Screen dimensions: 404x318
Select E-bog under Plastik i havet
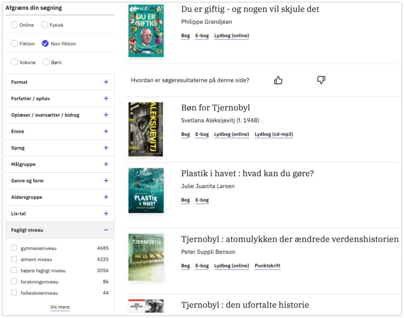202,200
